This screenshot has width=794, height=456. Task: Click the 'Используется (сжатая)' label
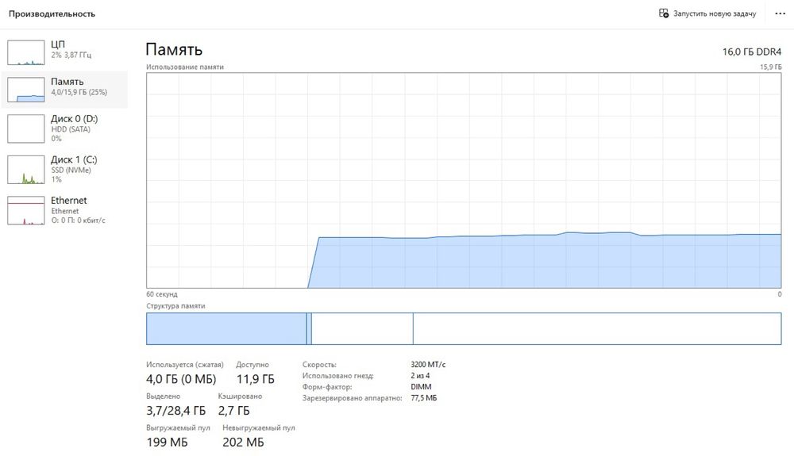[185, 365]
